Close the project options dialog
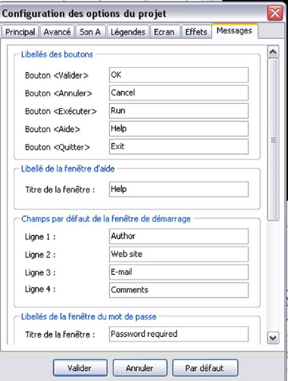 pos(275,13)
